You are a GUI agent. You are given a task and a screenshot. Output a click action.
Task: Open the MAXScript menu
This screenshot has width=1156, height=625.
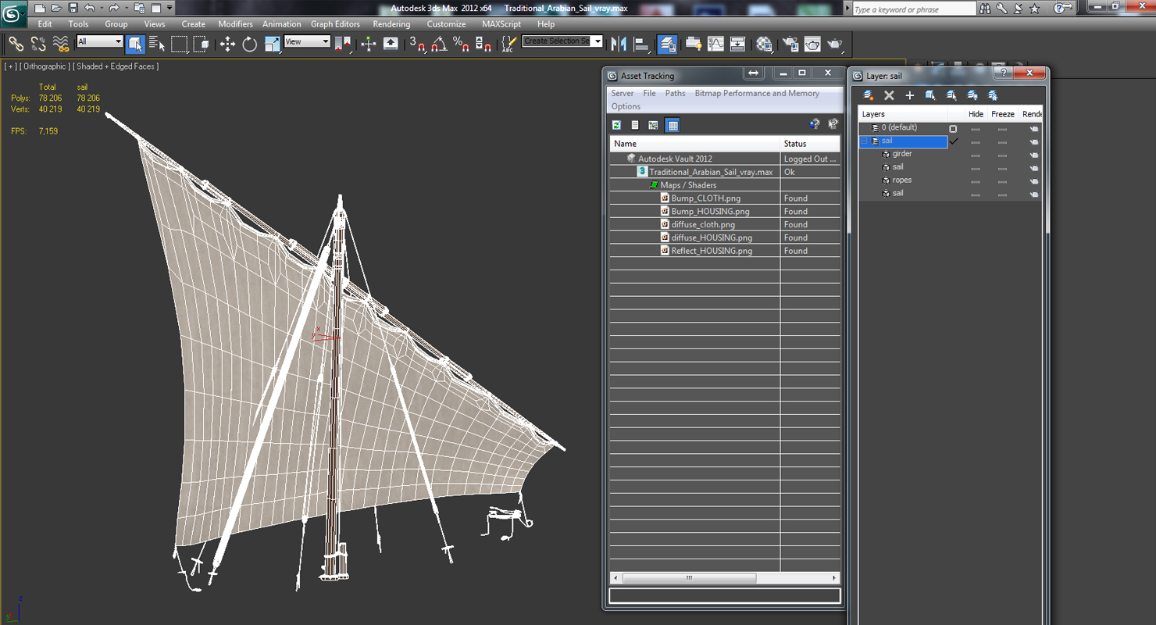pyautogui.click(x=501, y=24)
